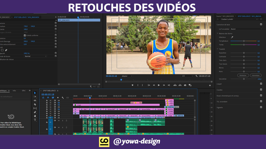
Task: Reset the Position parameter
Action: [x=55, y=26]
